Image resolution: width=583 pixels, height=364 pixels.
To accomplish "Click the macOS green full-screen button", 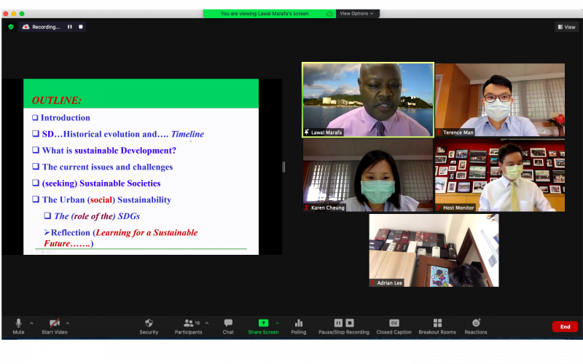I will coord(22,14).
